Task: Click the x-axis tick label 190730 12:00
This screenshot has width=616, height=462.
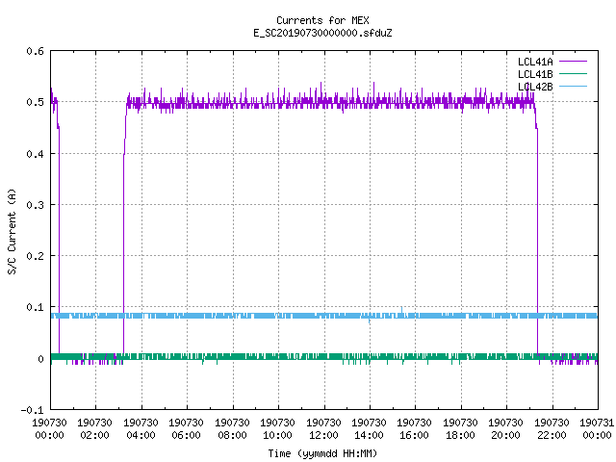Action: point(323,428)
